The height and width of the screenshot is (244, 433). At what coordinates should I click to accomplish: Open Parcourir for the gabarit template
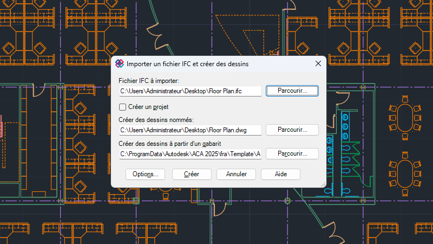coord(292,153)
